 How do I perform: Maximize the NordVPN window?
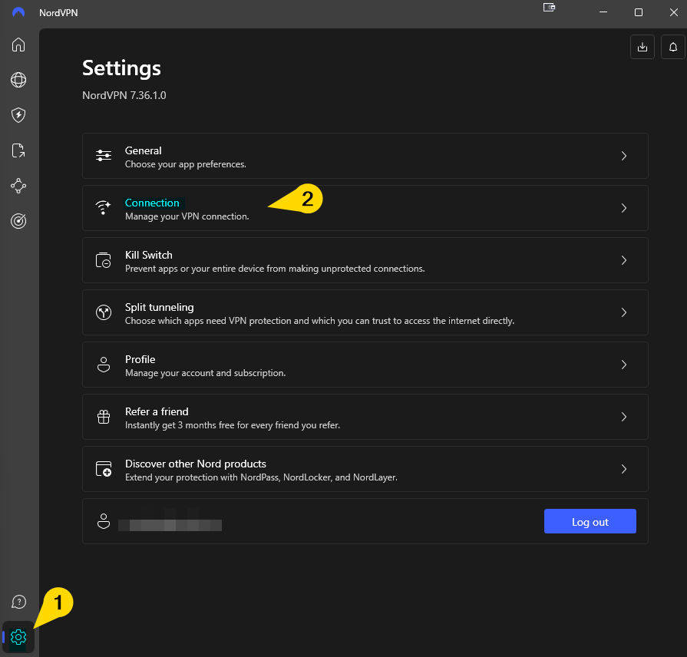pyautogui.click(x=639, y=12)
